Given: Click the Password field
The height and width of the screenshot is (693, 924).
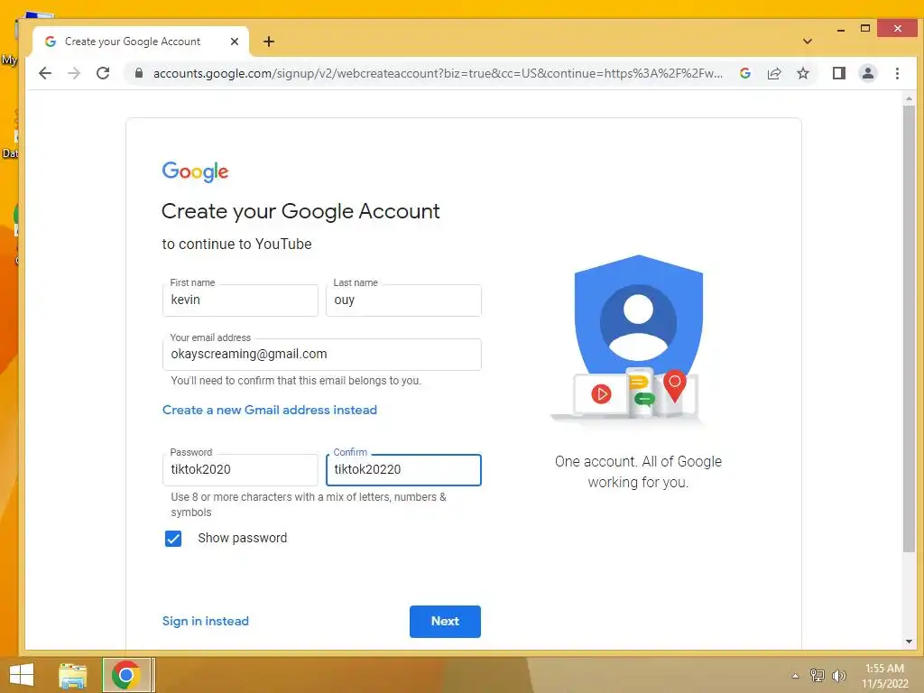Looking at the screenshot, I should pos(240,469).
